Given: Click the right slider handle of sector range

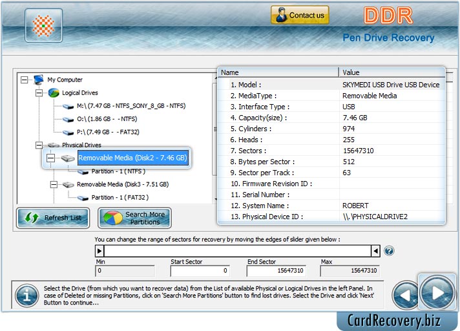Looking at the screenshot, I should [375, 251].
